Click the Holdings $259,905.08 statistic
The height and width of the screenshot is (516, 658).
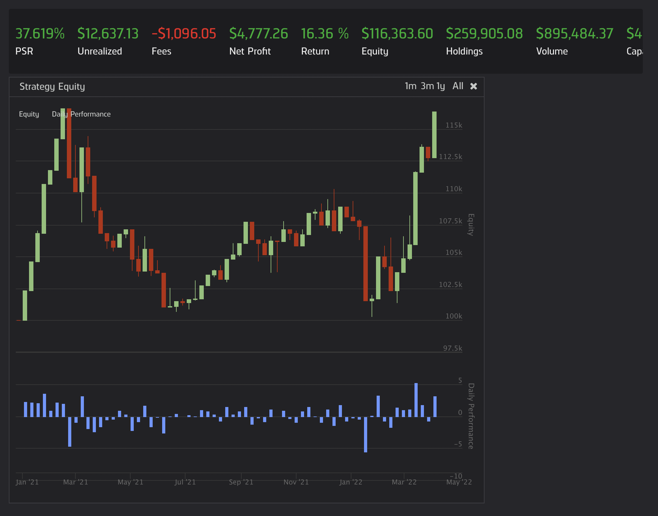(x=484, y=34)
